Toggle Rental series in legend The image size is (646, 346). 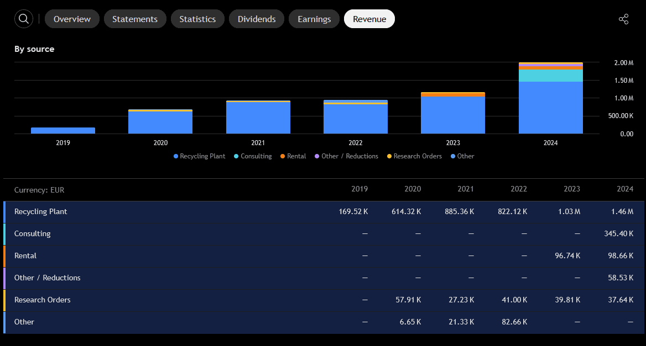(x=293, y=156)
